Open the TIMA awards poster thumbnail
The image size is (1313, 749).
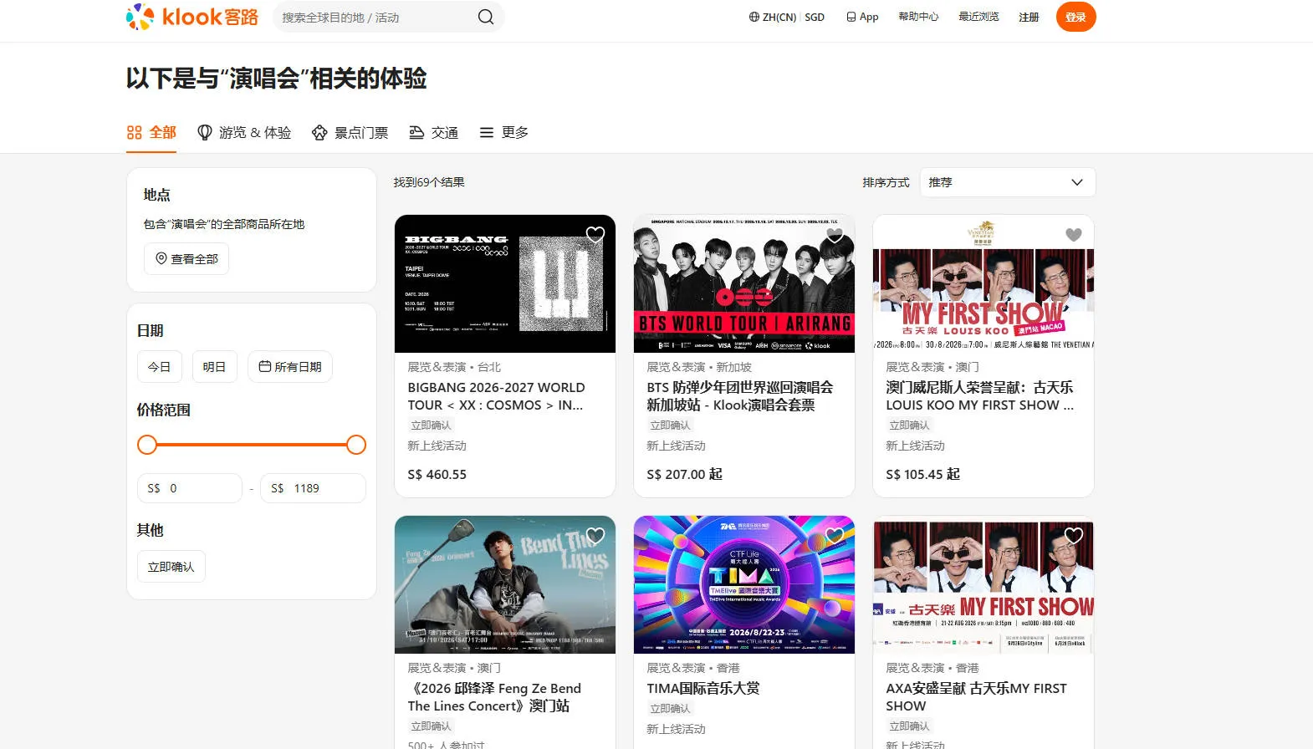pyautogui.click(x=744, y=585)
